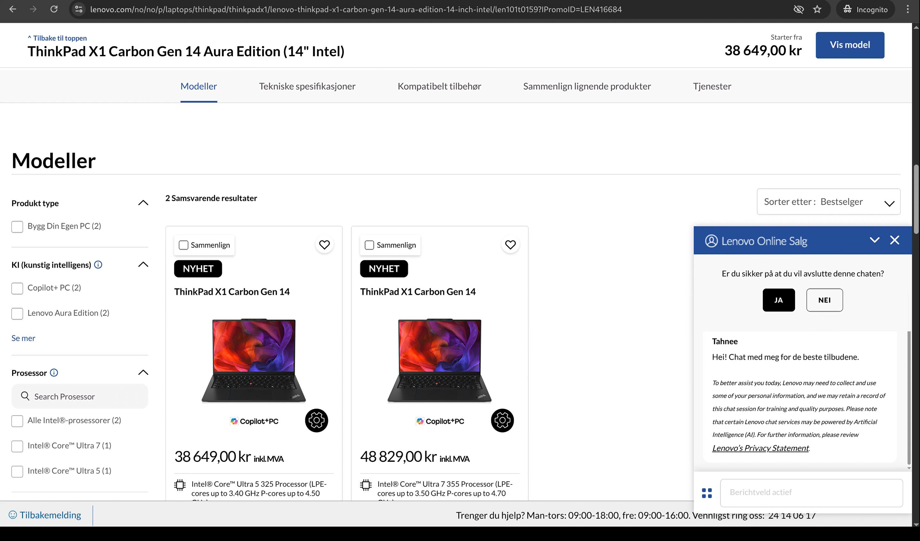
Task: Click heart icon on 48 829 kr model
Action: pos(510,245)
